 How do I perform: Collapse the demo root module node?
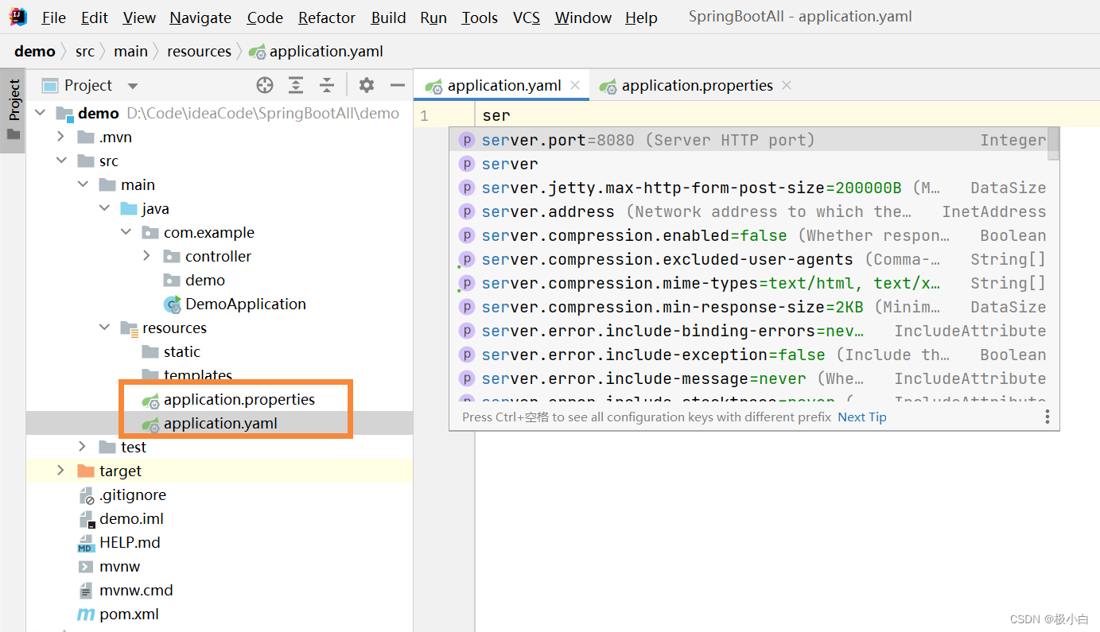[x=41, y=113]
